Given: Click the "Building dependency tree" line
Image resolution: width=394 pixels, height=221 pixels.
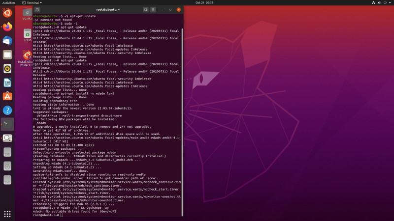Looking at the screenshot, I should point(55,101).
